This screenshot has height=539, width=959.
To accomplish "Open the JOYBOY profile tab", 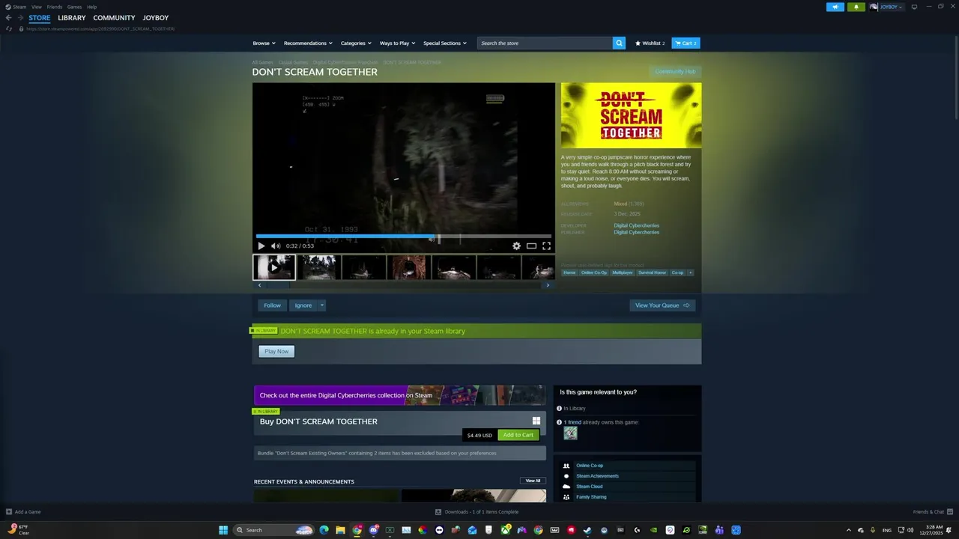I will click(156, 18).
